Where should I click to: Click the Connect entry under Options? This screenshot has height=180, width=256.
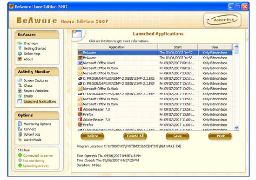(x=30, y=129)
